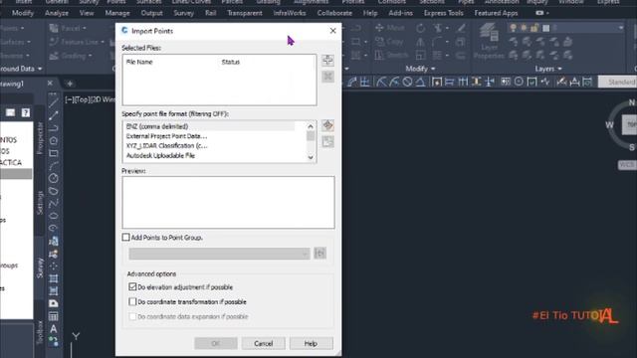Close the Import Points dialog
Image resolution: width=637 pixels, height=358 pixels.
click(x=332, y=31)
